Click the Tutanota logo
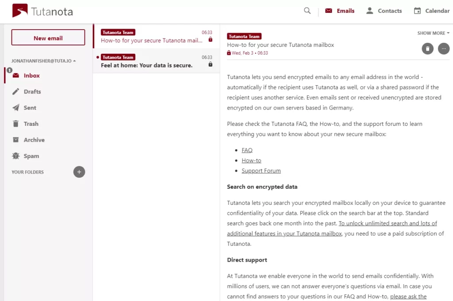 pyautogui.click(x=42, y=11)
